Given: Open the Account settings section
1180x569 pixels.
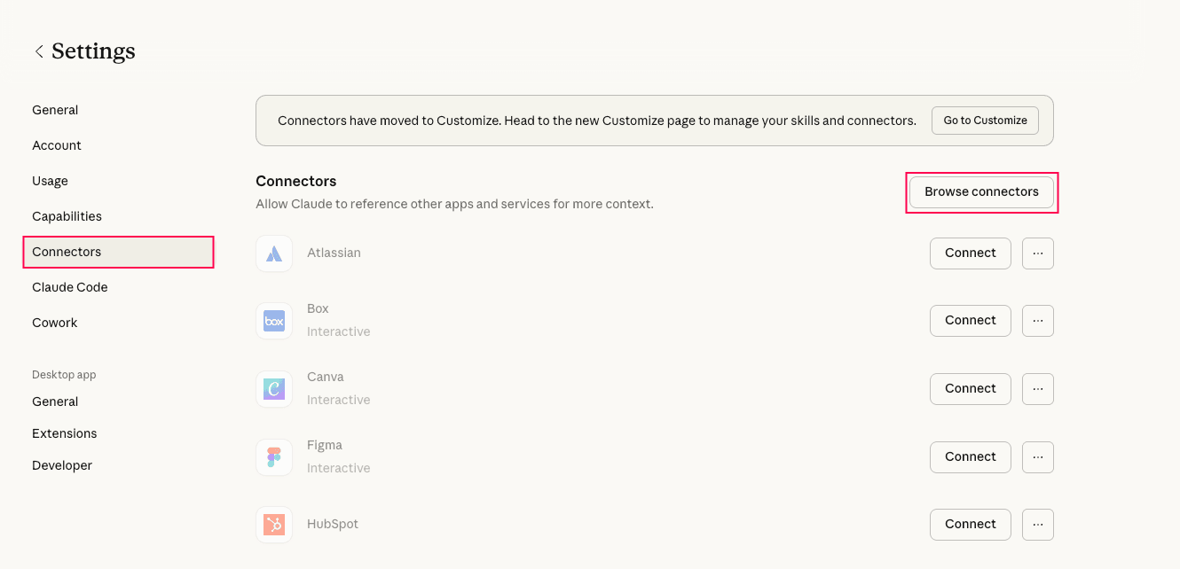Looking at the screenshot, I should [56, 144].
